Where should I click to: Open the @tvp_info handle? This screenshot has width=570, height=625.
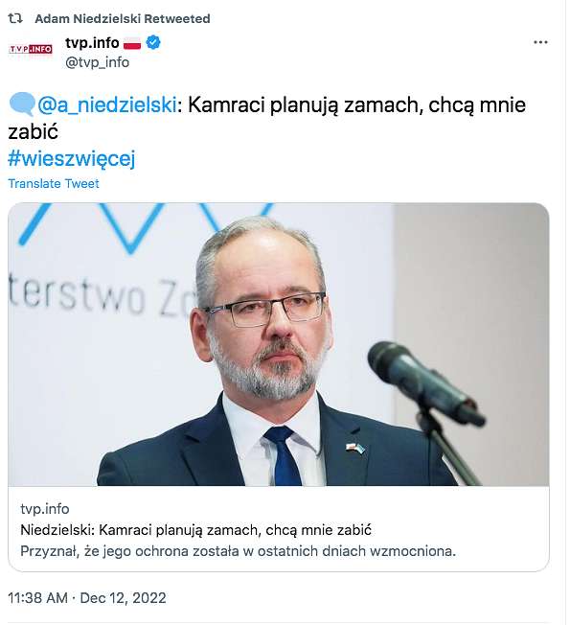click(97, 62)
